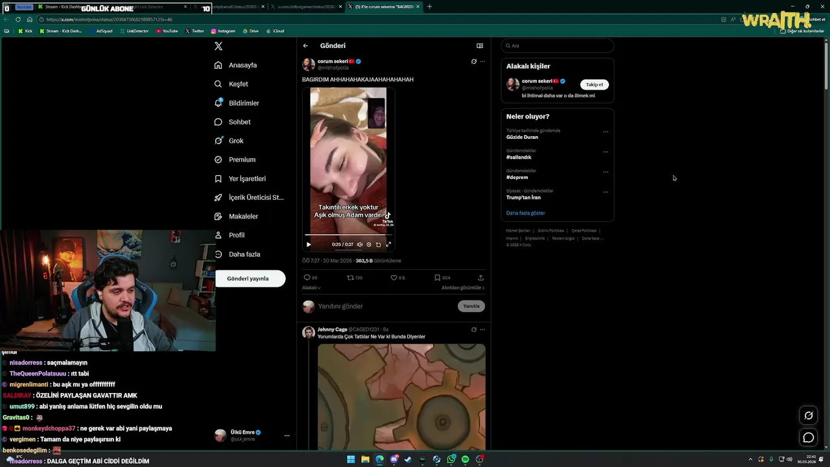Open more options on Johnny Cage's reply
This screenshot has width=830, height=467.
pos(482,329)
